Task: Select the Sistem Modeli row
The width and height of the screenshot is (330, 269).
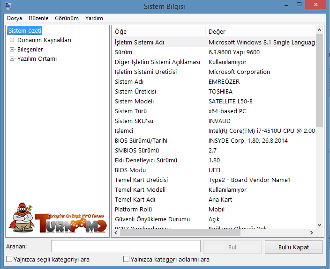Action: [x=214, y=101]
